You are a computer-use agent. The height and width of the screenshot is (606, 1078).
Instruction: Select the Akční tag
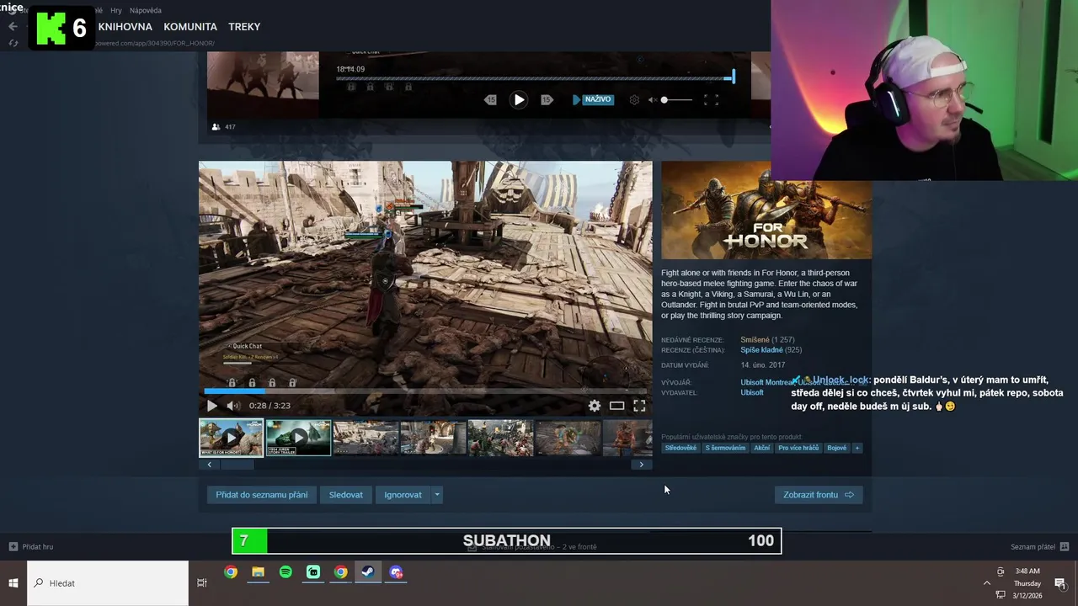pyautogui.click(x=761, y=448)
